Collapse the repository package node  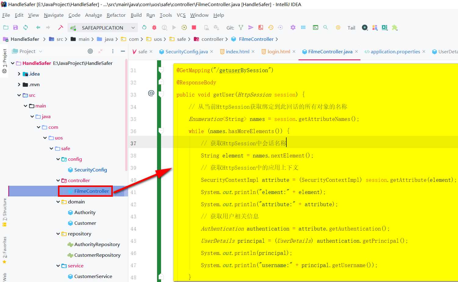pos(58,234)
